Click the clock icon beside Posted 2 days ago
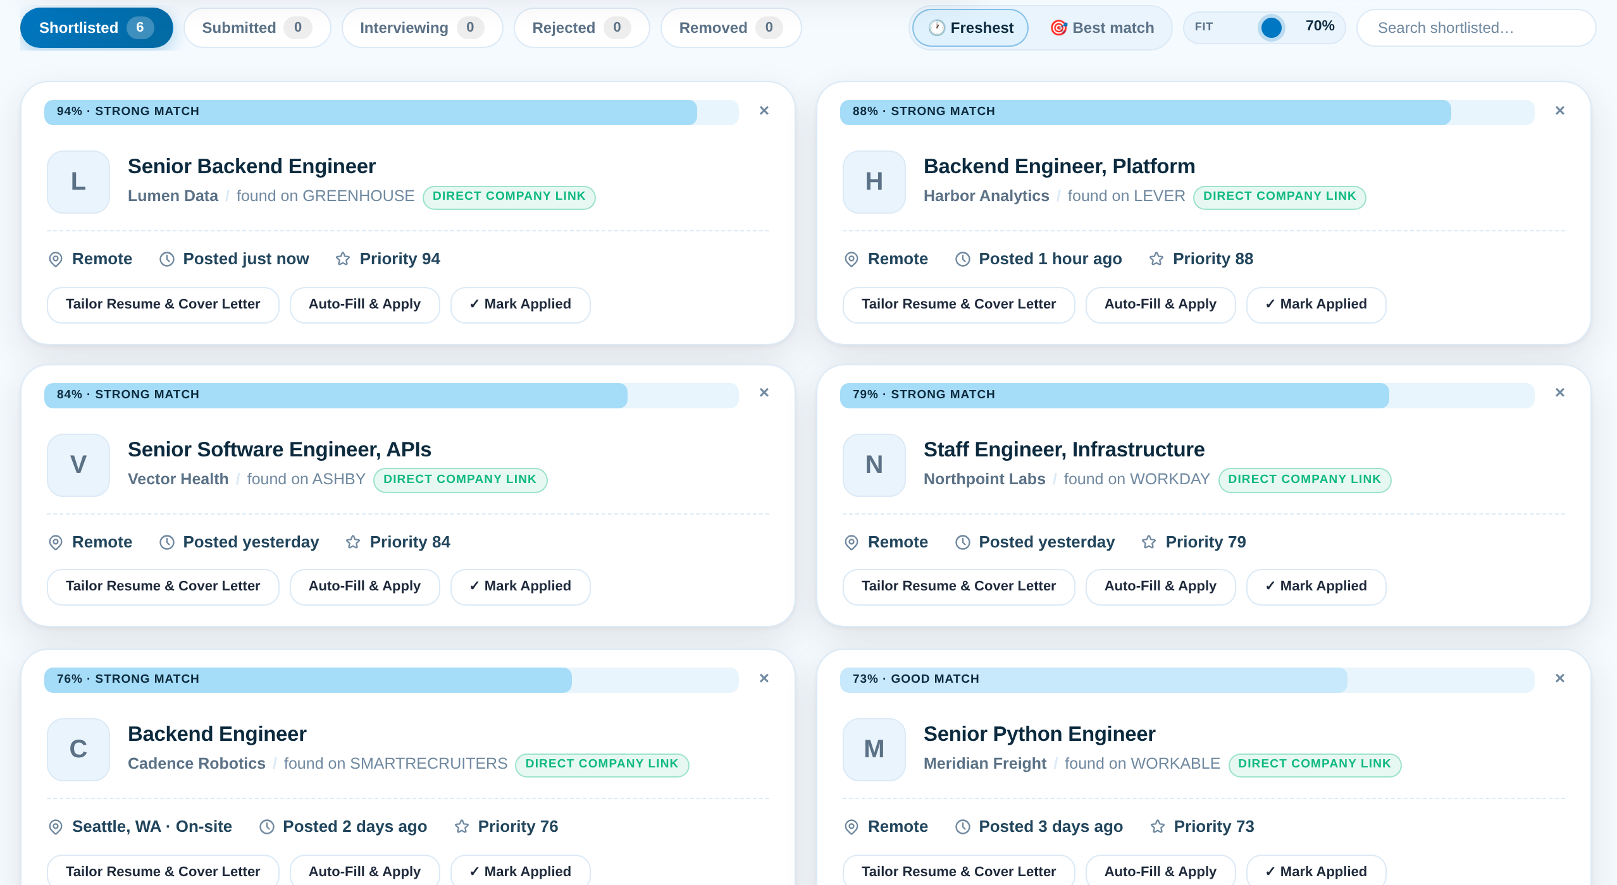Viewport: 1617px width, 885px height. 267,827
